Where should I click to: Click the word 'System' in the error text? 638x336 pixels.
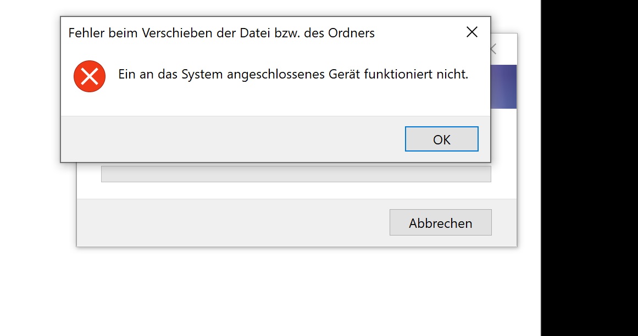202,75
